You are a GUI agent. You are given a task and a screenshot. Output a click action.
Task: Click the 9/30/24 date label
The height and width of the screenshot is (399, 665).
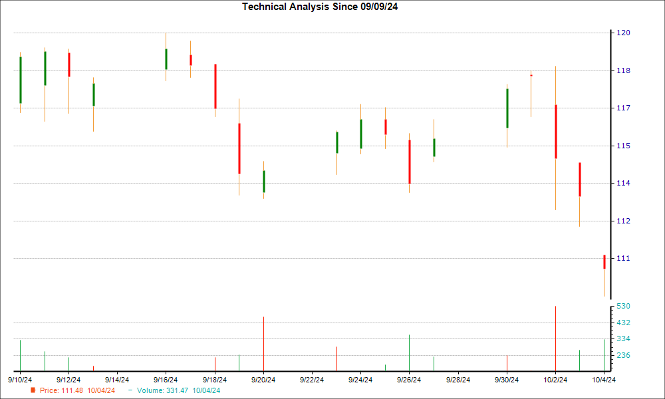point(507,380)
